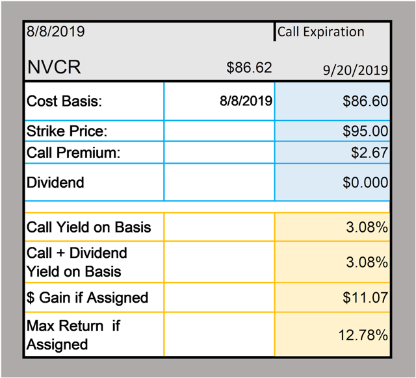Select the 12.78% max return cell
Image resolution: width=416 pixels, height=378 pixels.
coord(332,334)
